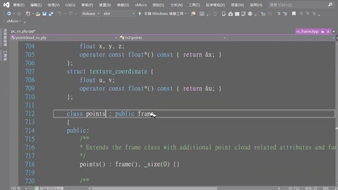Open the Extensions (X) menu
The height and width of the screenshot is (190, 338).
tap(215, 5)
